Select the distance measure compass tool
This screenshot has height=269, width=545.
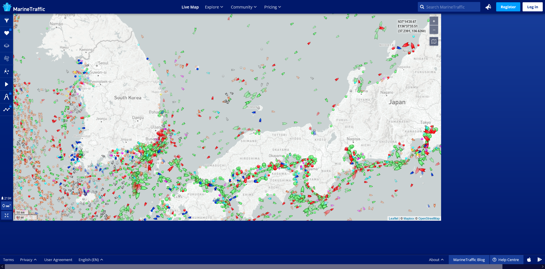coord(7,97)
